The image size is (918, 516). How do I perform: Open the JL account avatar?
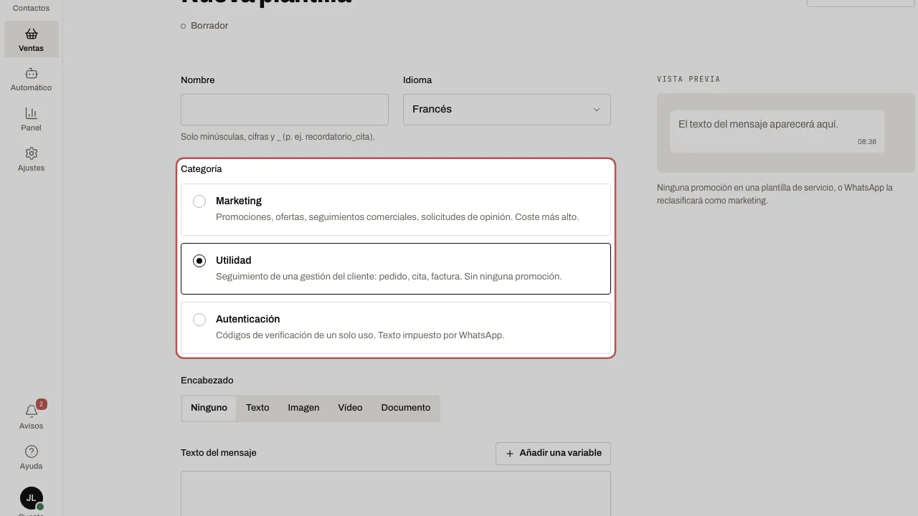tap(31, 498)
